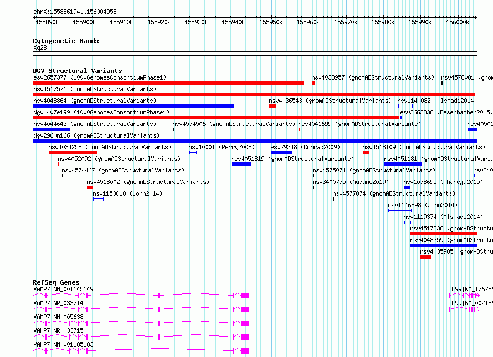Image resolution: width=493 pixels, height=357 pixels.
Task: Click the RefSeq Genes track title
Action: 56,282
